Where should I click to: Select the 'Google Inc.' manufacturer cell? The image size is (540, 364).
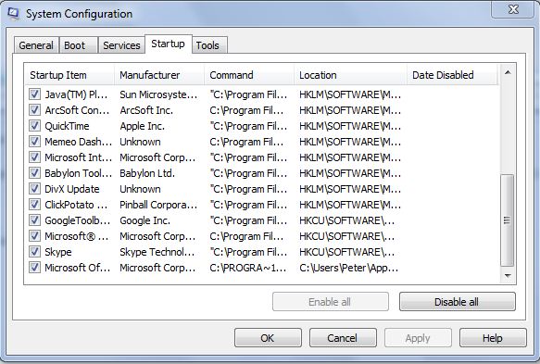click(145, 220)
